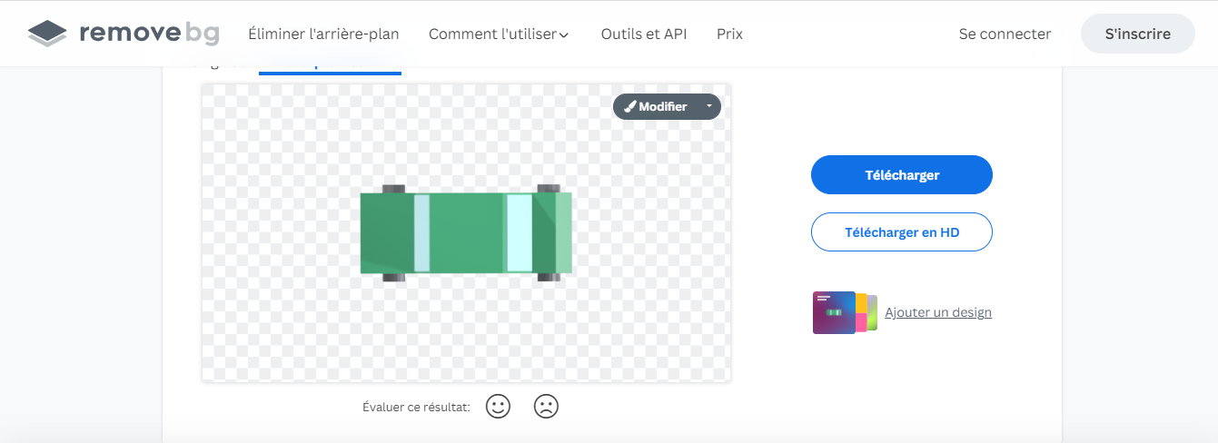Click the brush icon on Modifier
The image size is (1218, 443).
(x=629, y=107)
